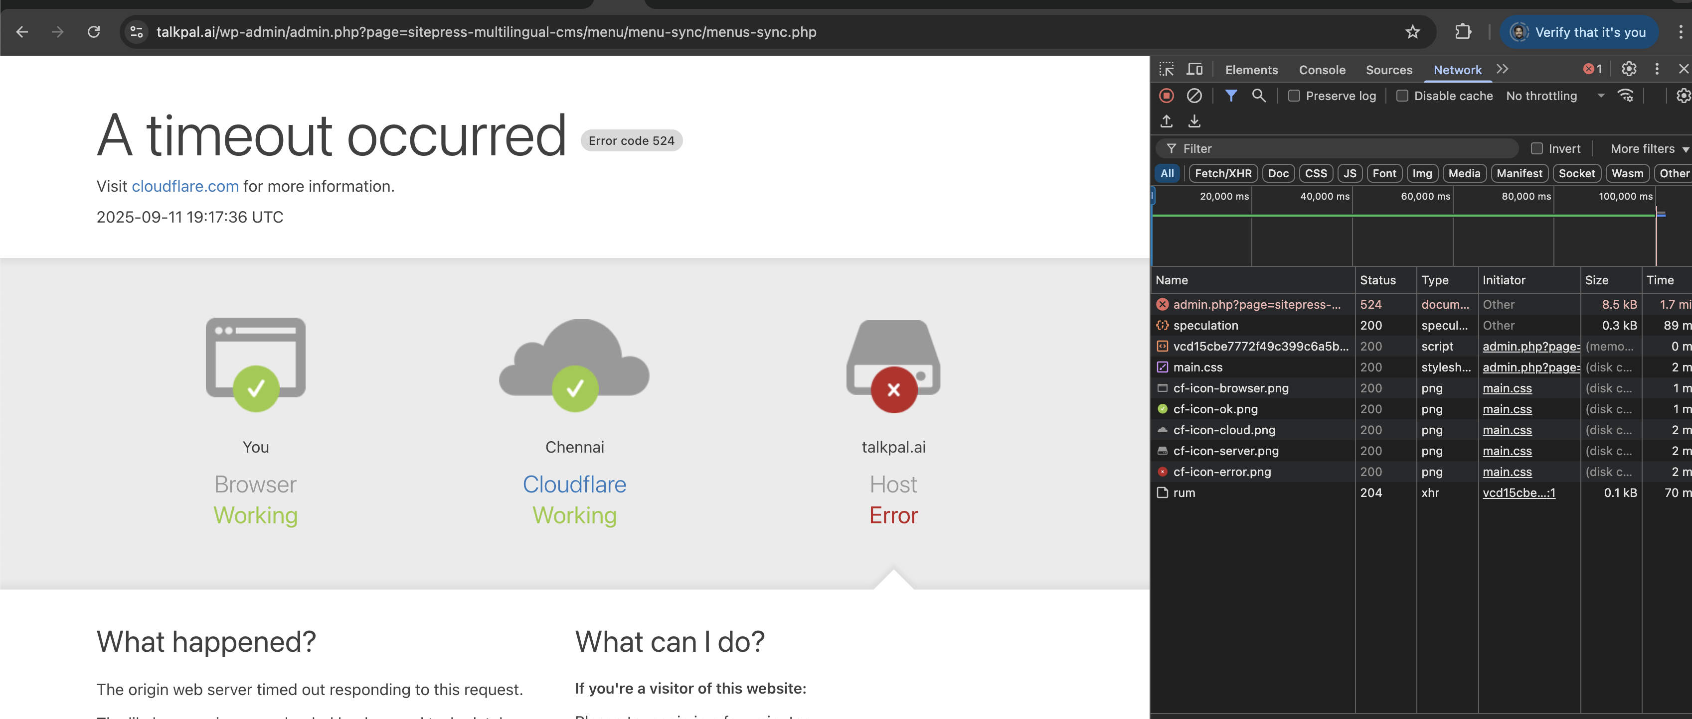Filter requests by Img
Screen dimensions: 1692x719
tap(1422, 173)
